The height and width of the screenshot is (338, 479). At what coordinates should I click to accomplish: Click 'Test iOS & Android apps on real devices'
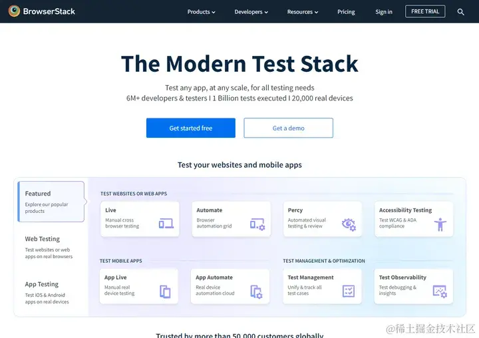coord(47,298)
